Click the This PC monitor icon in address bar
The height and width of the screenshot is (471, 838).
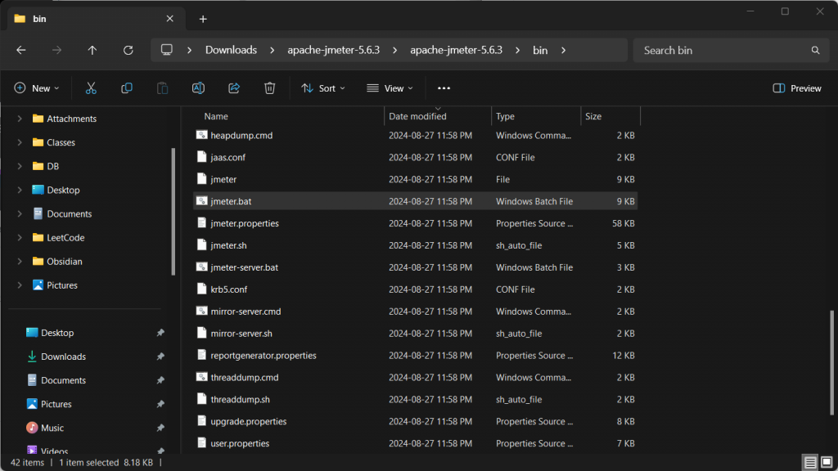[167, 50]
